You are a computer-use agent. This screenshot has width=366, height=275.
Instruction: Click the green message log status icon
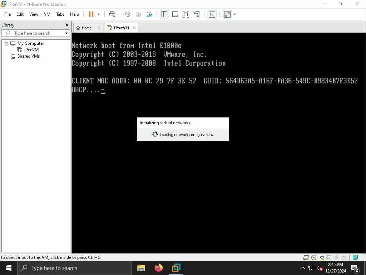(356, 257)
